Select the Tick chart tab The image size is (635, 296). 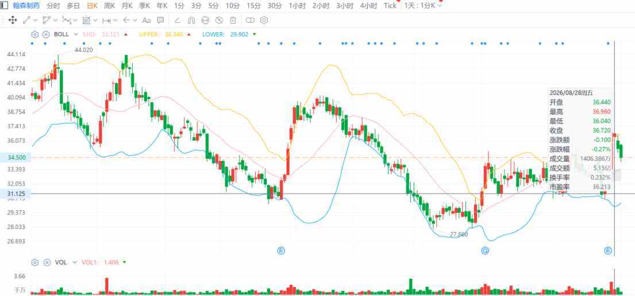(x=390, y=6)
